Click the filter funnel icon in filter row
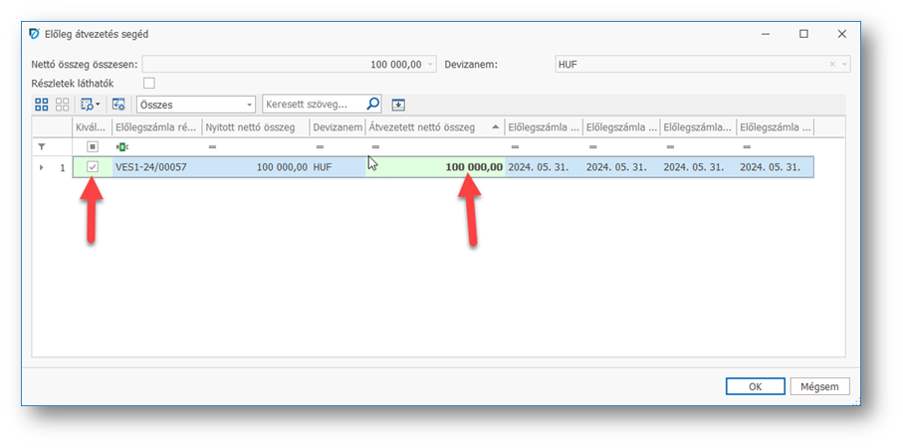The height and width of the screenshot is (448, 903). coord(42,146)
